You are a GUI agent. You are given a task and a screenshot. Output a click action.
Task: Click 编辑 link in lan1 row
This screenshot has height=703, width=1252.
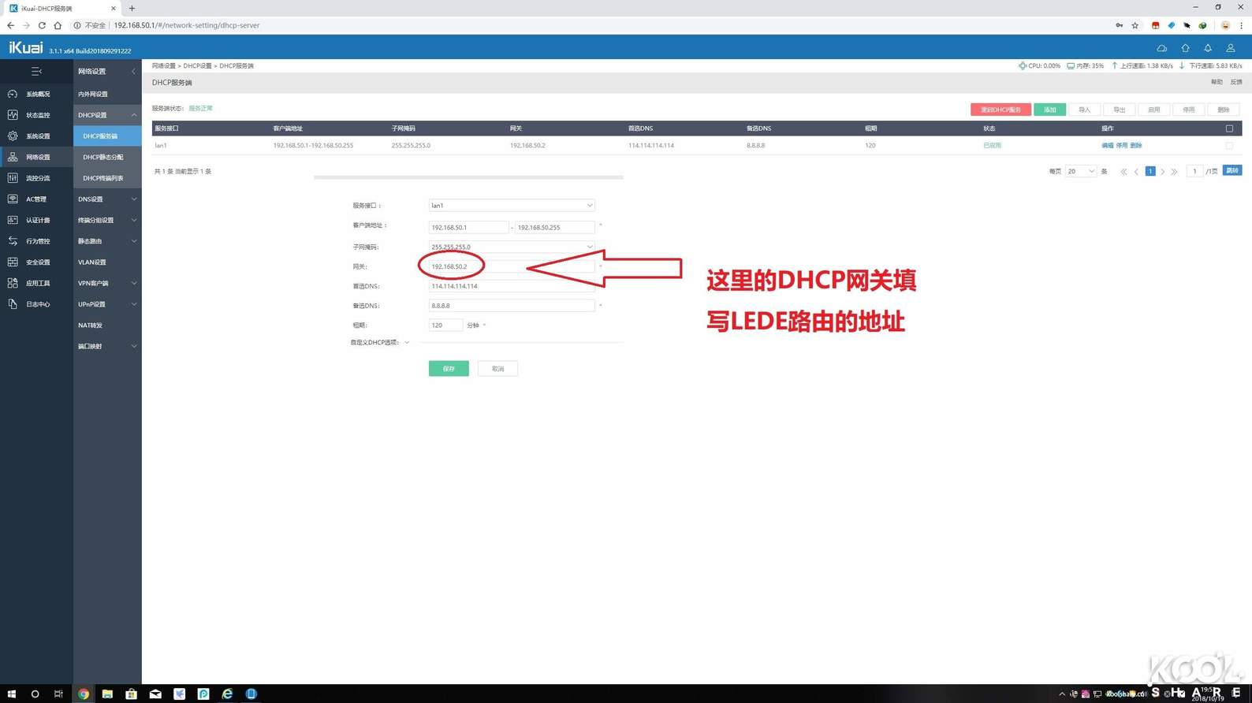point(1107,146)
